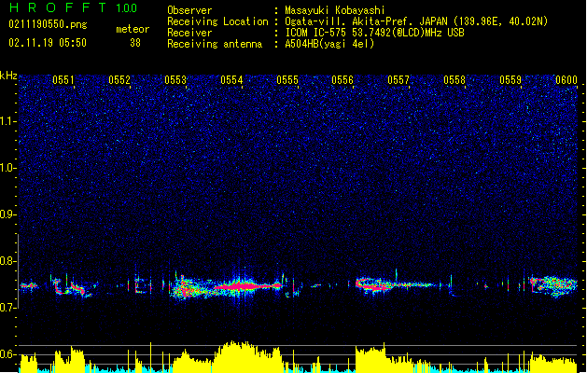Click the 0556 time marker
This screenshot has width=587, height=373.
342,80
